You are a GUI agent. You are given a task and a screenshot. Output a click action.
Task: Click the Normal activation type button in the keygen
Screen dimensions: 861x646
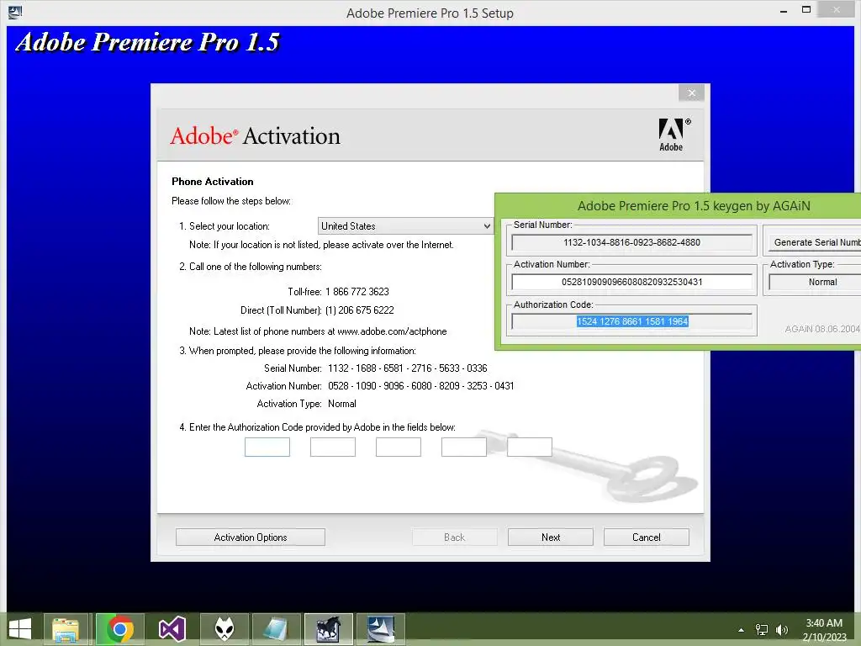tap(815, 282)
